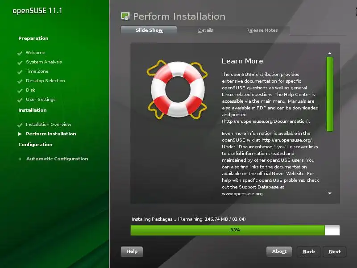
Task: Click the System Analysis step
Action: click(44, 62)
